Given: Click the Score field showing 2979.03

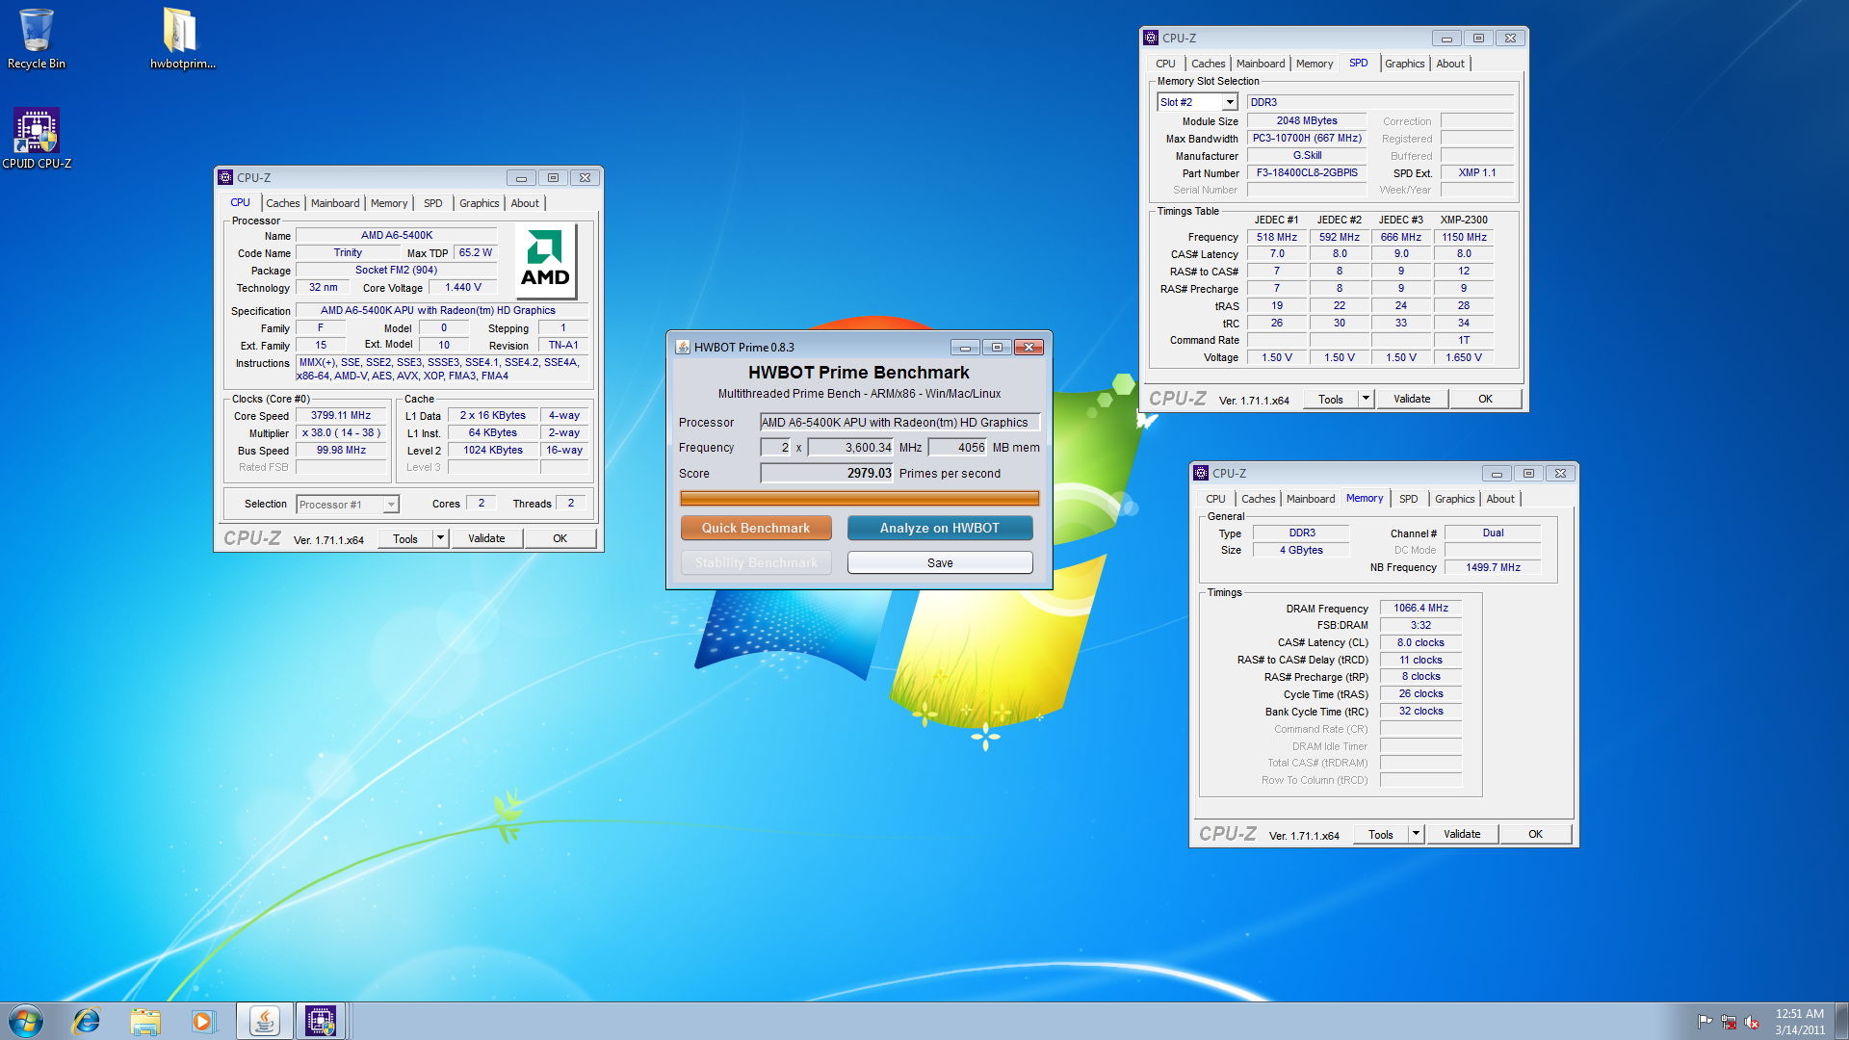Looking at the screenshot, I should [827, 473].
